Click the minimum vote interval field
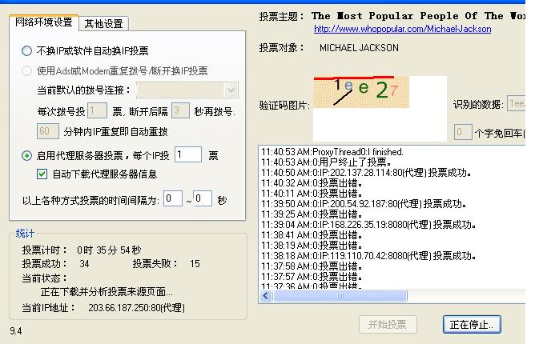Image resolution: width=547 pixels, height=344 pixels. pyautogui.click(x=173, y=198)
